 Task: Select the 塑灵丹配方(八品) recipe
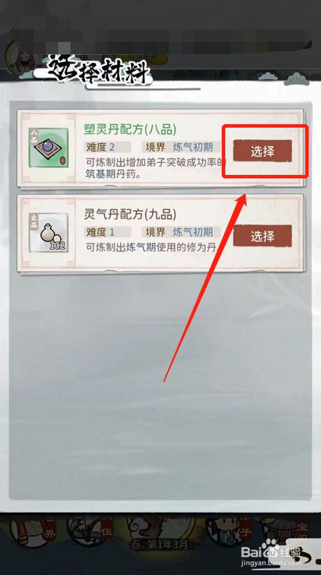[x=263, y=151]
